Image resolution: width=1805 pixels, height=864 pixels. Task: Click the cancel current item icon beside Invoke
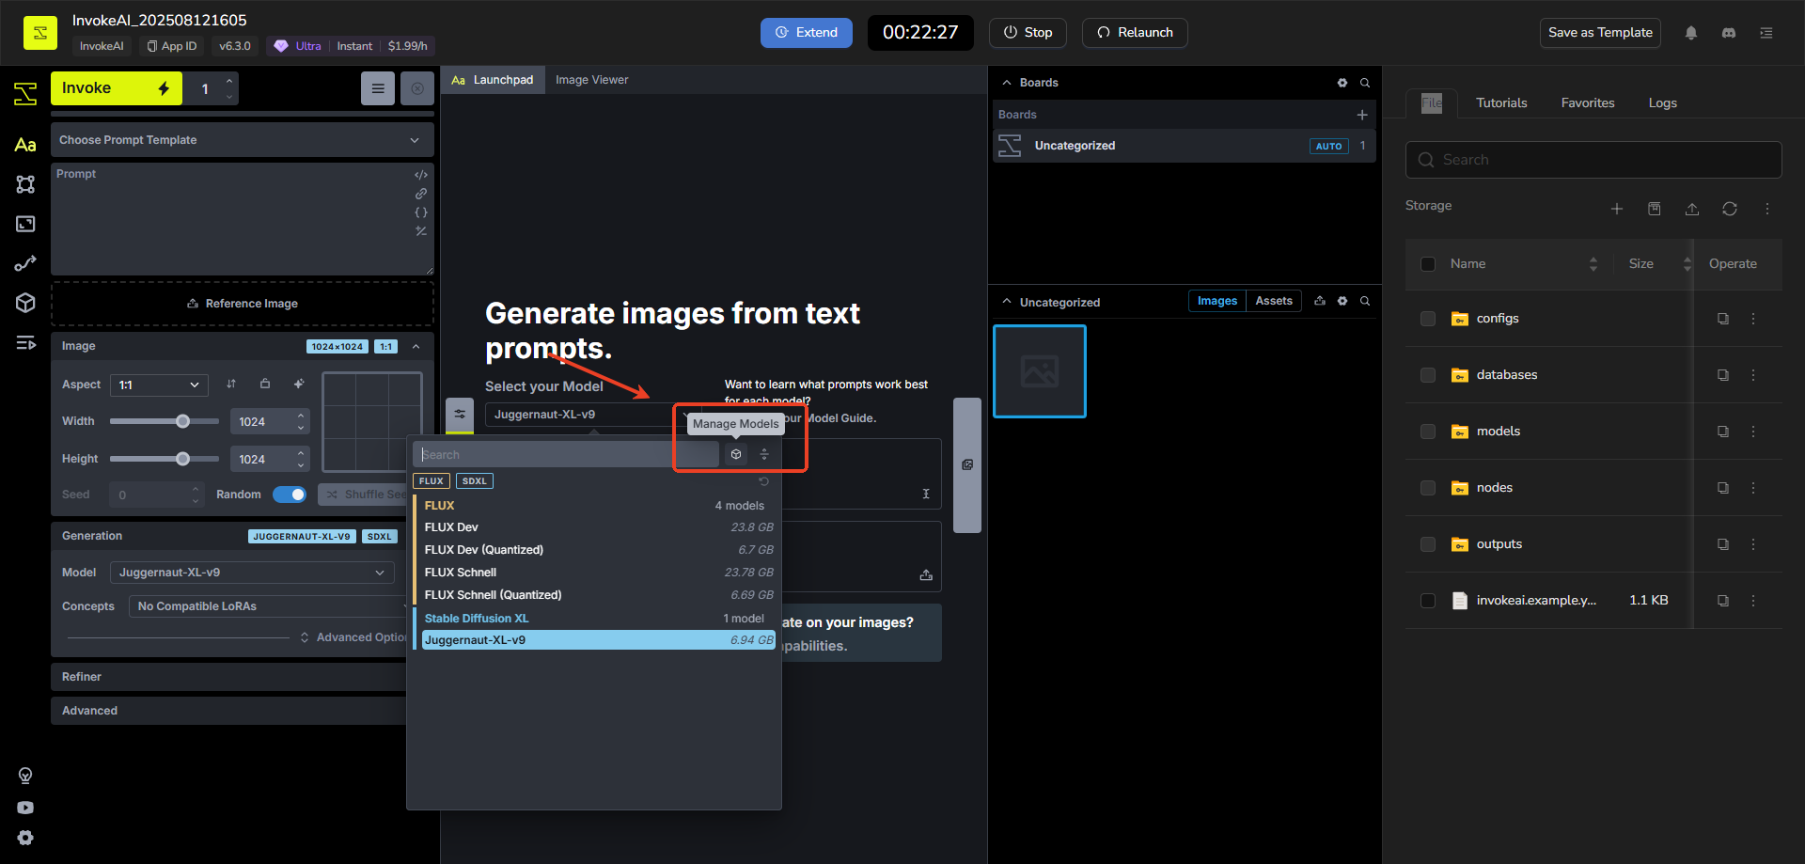tap(417, 88)
